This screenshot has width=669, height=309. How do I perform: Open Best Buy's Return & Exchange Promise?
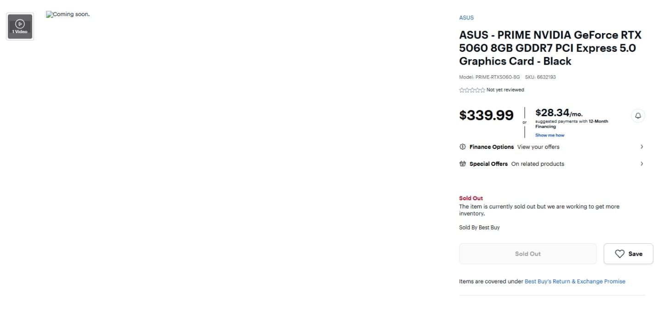[x=575, y=281]
